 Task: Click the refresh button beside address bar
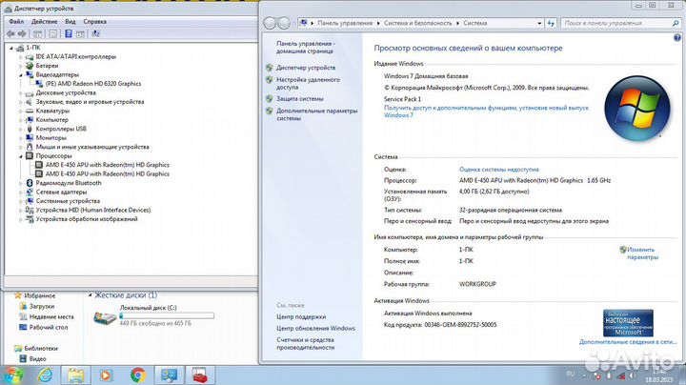(x=551, y=23)
